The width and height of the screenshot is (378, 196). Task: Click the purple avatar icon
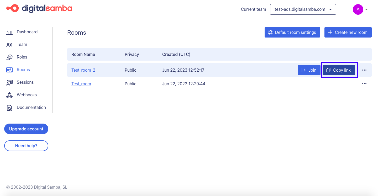click(358, 9)
